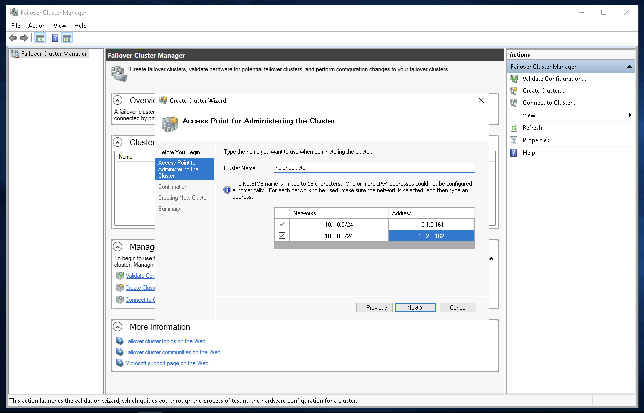Screen dimensions: 644x413
Task: Click the Show/Hide Action Pane toolbar icon
Action: tap(67, 38)
